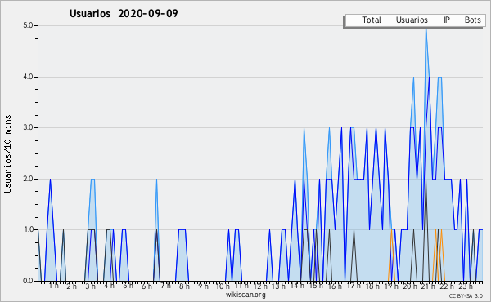Click the 1.0 y-axis value

tap(28, 230)
